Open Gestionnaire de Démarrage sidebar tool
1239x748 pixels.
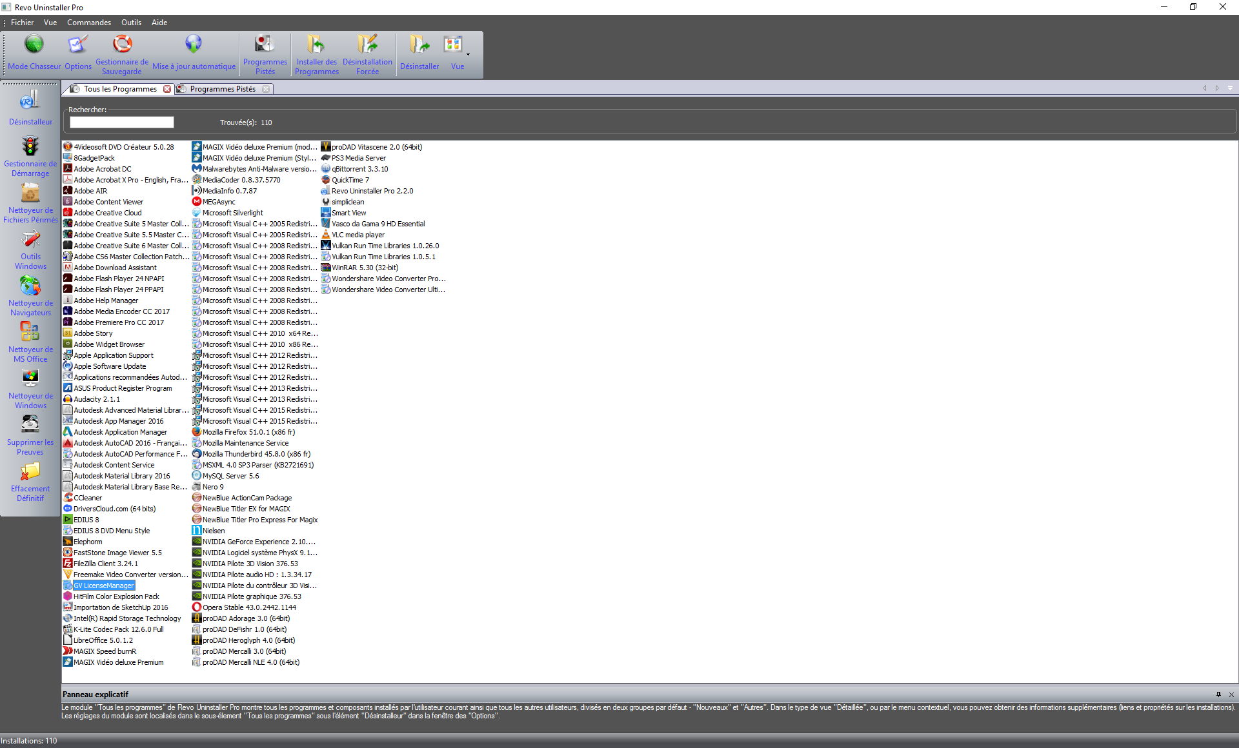coord(30,157)
